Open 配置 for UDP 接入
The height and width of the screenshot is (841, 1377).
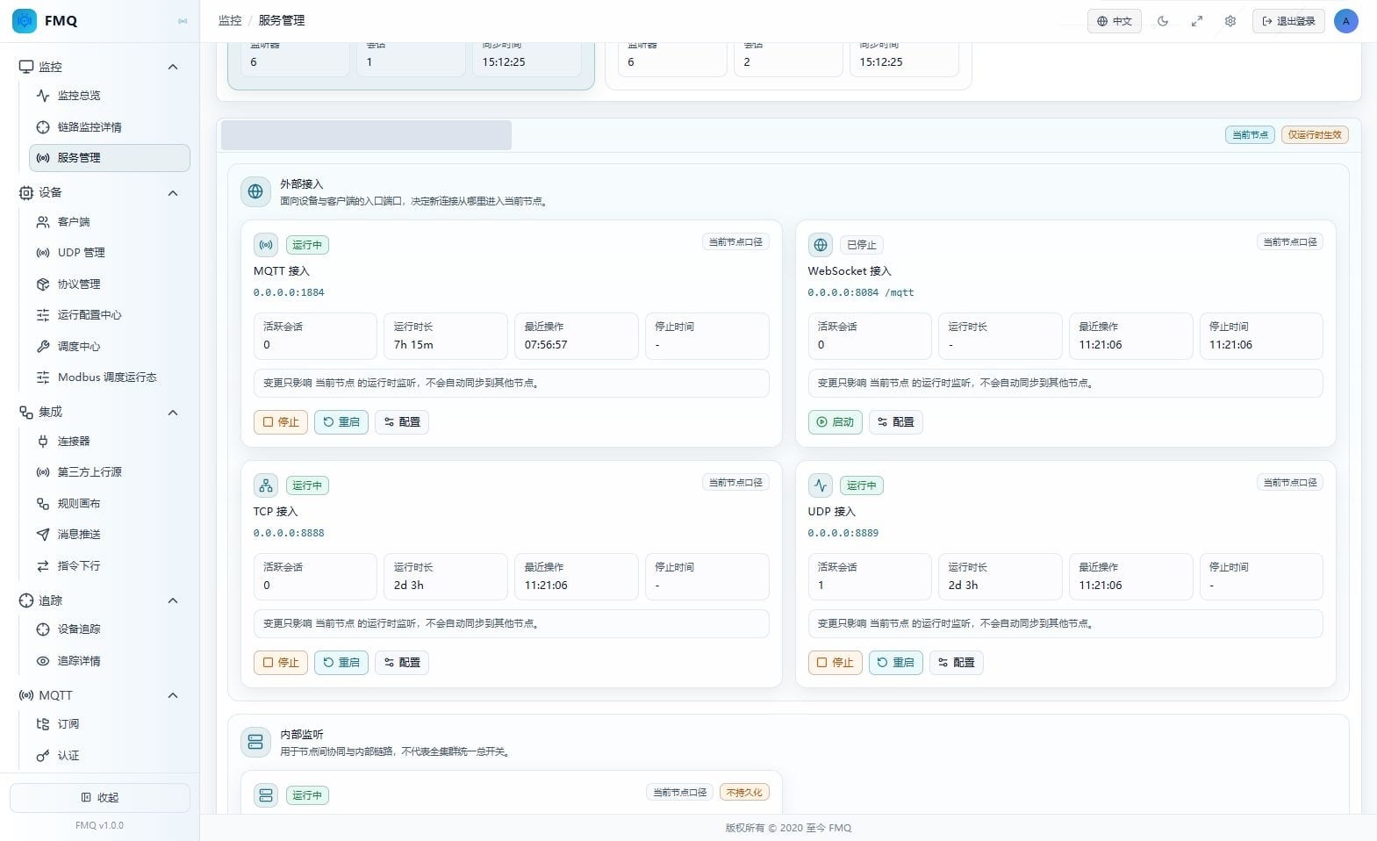point(957,662)
